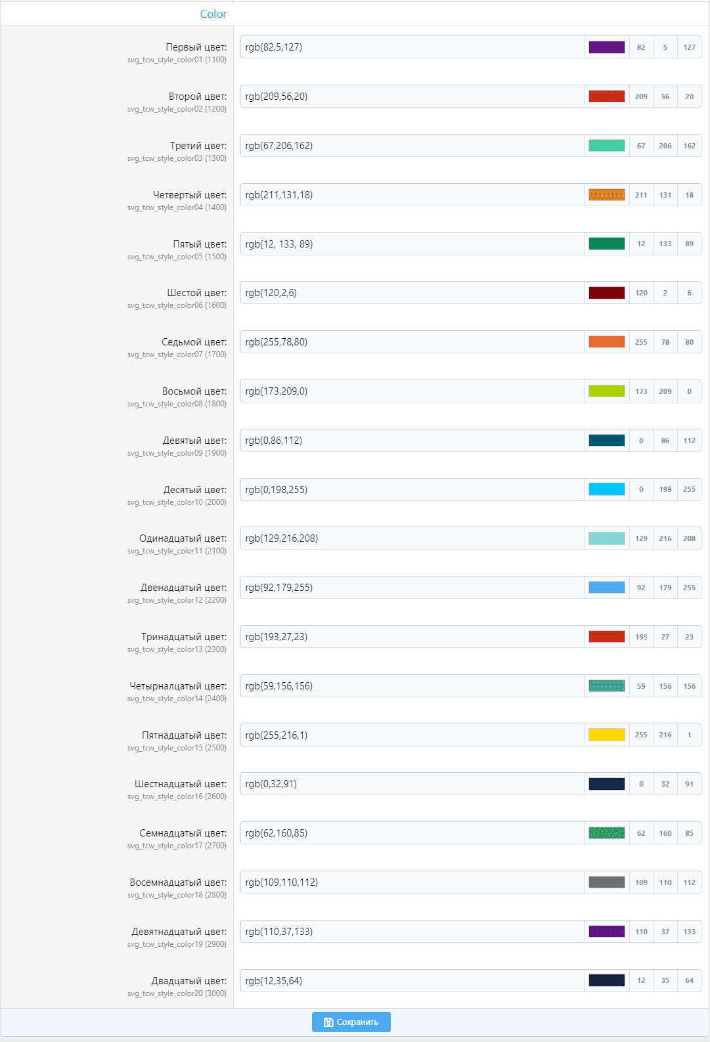Click the dark maroon Шестой цвет swatch

tap(606, 293)
